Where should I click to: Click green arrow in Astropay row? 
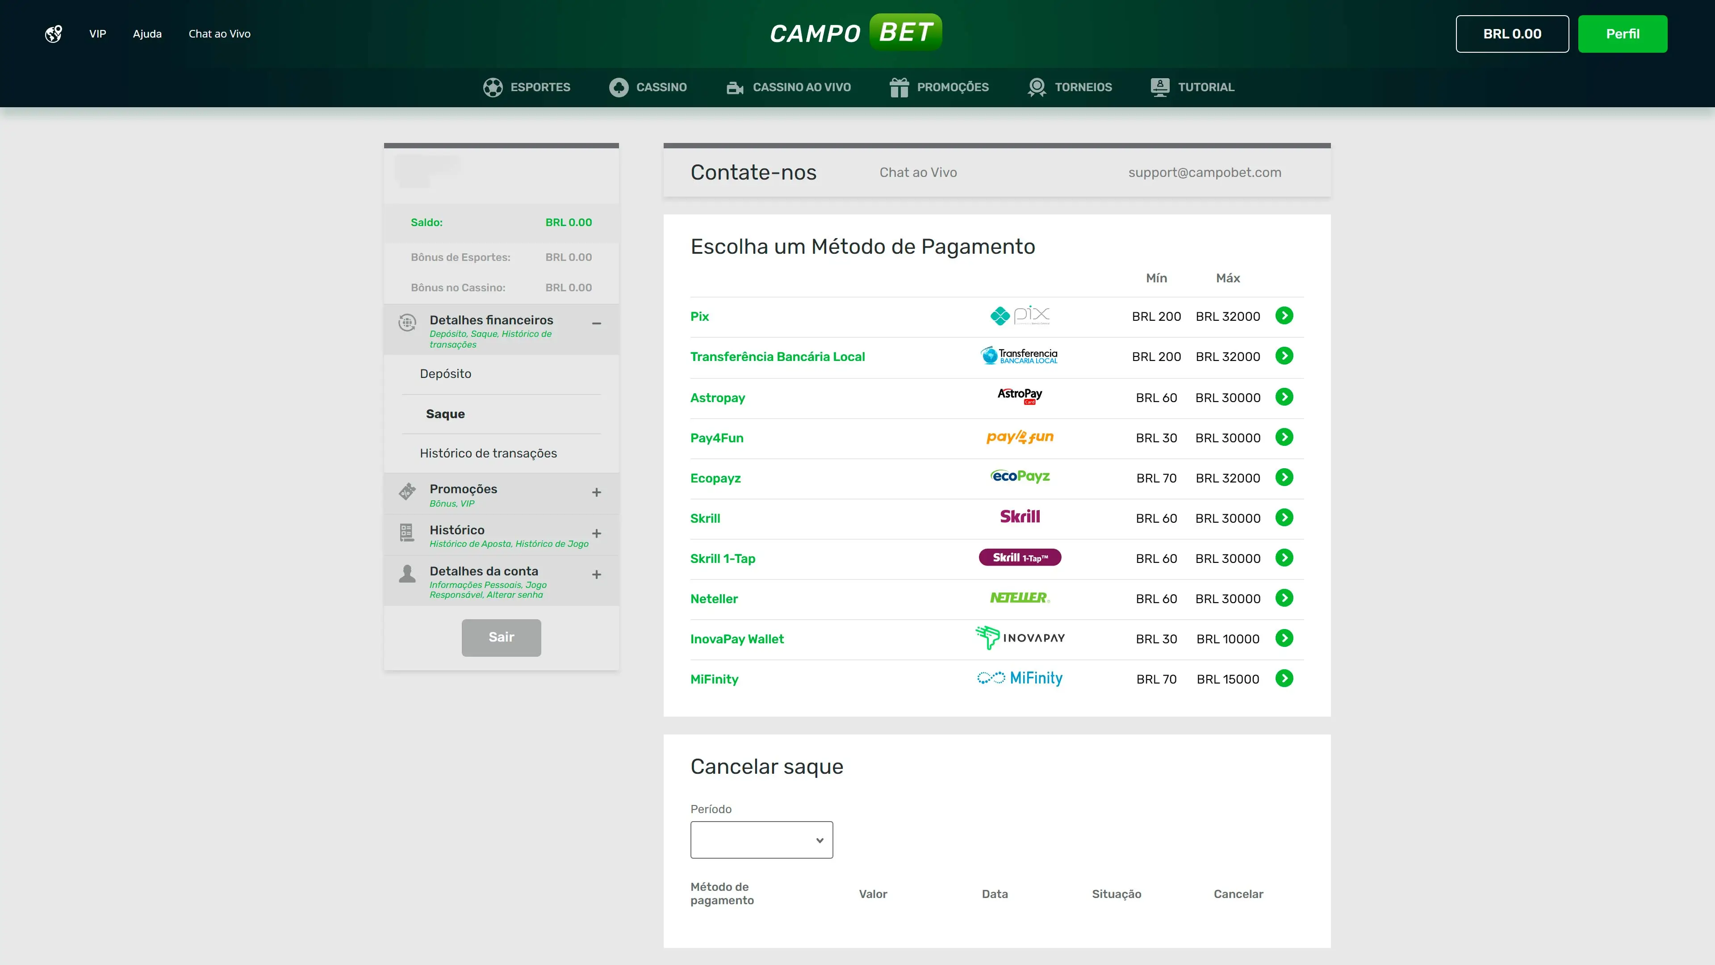tap(1284, 397)
